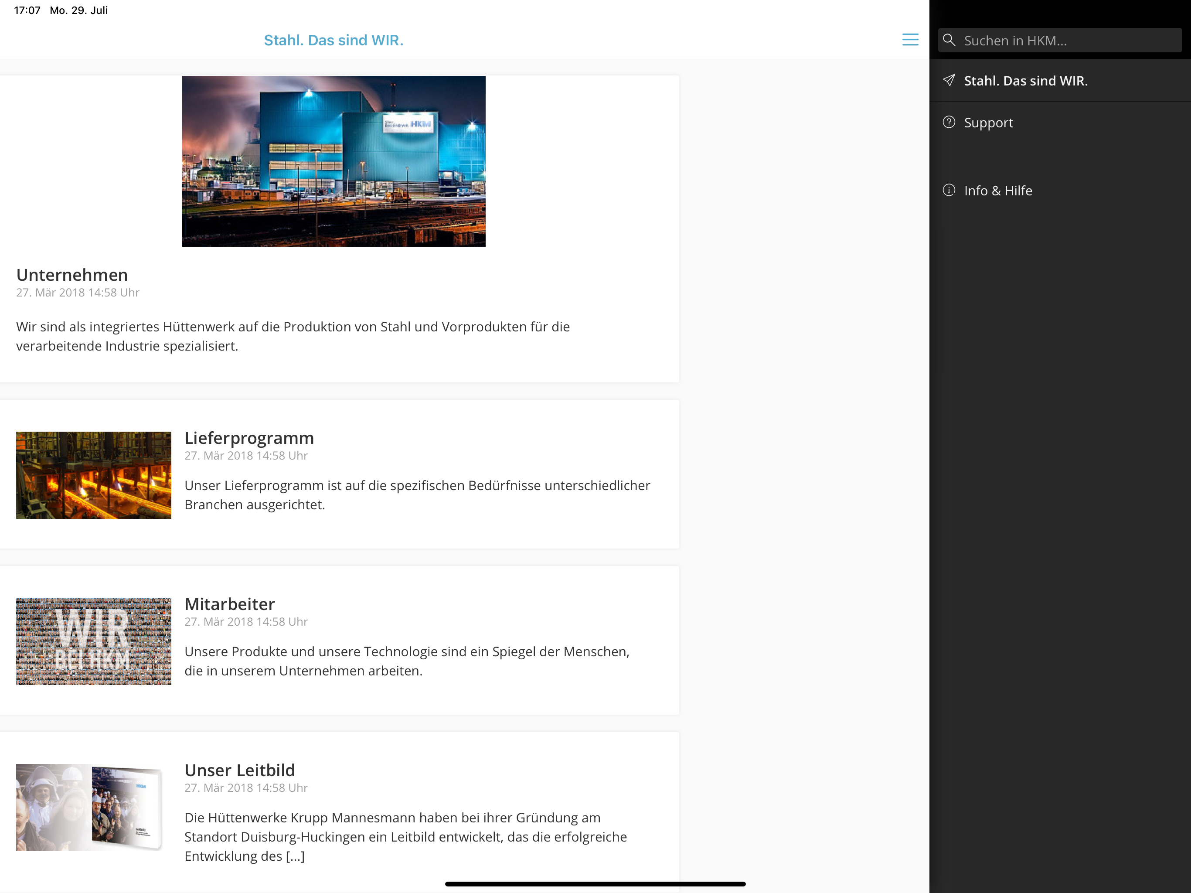Open the Support menu item

[x=1060, y=123]
